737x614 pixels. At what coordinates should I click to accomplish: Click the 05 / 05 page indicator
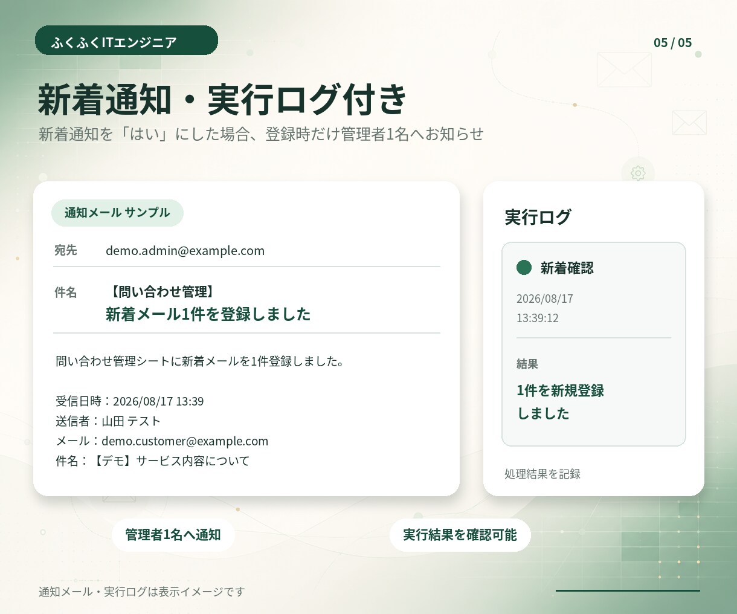pyautogui.click(x=672, y=42)
